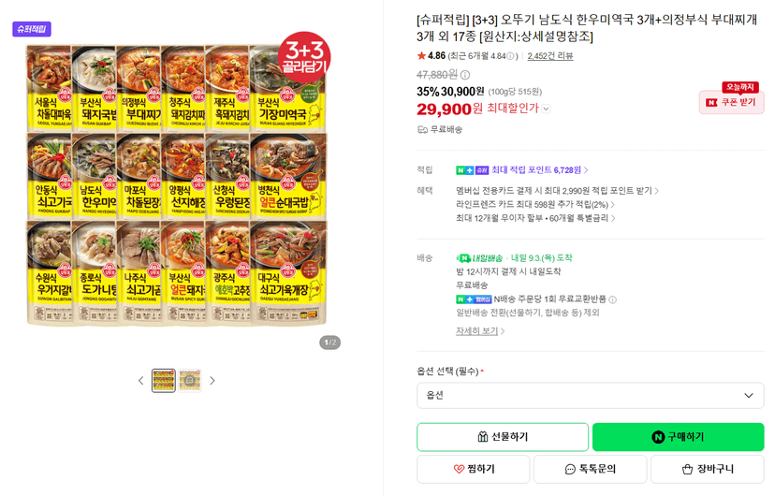Show next product image with right arrow
Viewport: 775px width, 496px height.
[x=212, y=380]
